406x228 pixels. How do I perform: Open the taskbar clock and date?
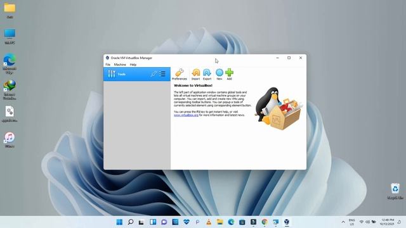[387, 222]
